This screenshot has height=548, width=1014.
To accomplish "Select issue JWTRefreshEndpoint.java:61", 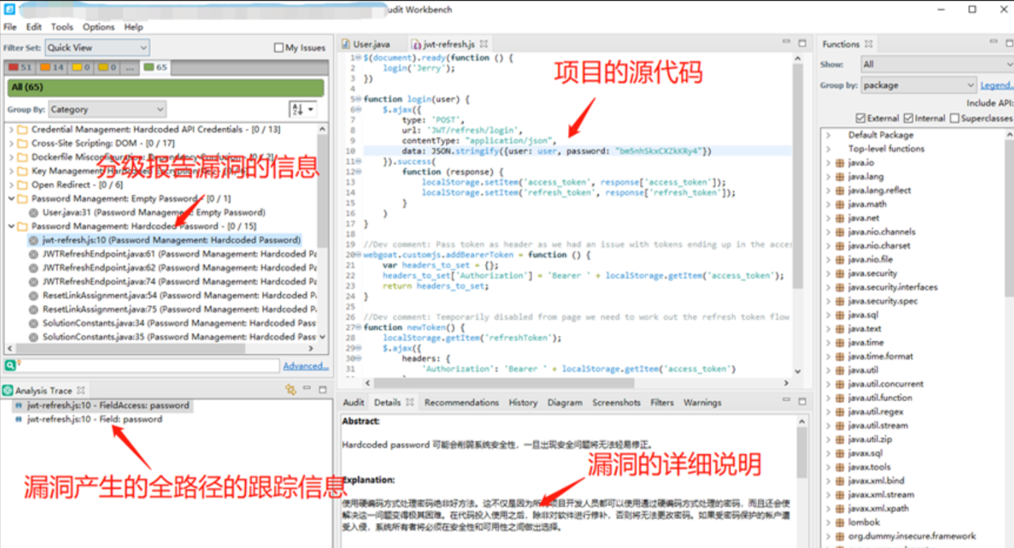I will tap(179, 254).
